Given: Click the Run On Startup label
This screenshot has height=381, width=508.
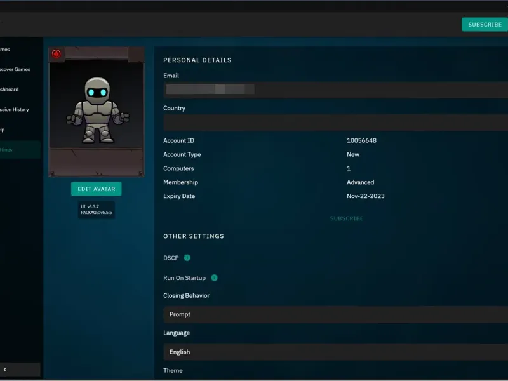Looking at the screenshot, I should pos(184,278).
